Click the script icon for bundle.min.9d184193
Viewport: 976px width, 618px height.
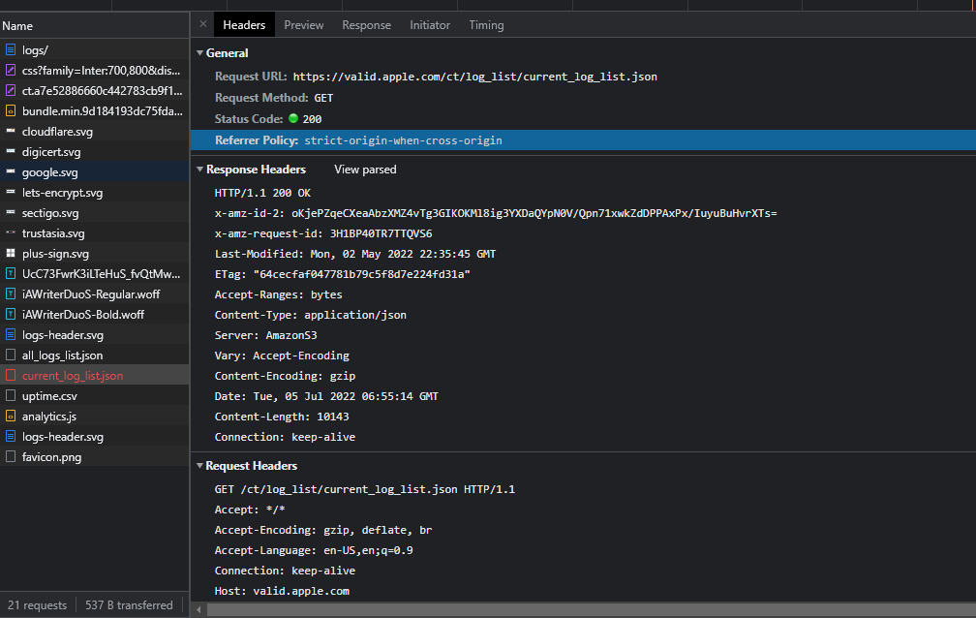tap(11, 110)
